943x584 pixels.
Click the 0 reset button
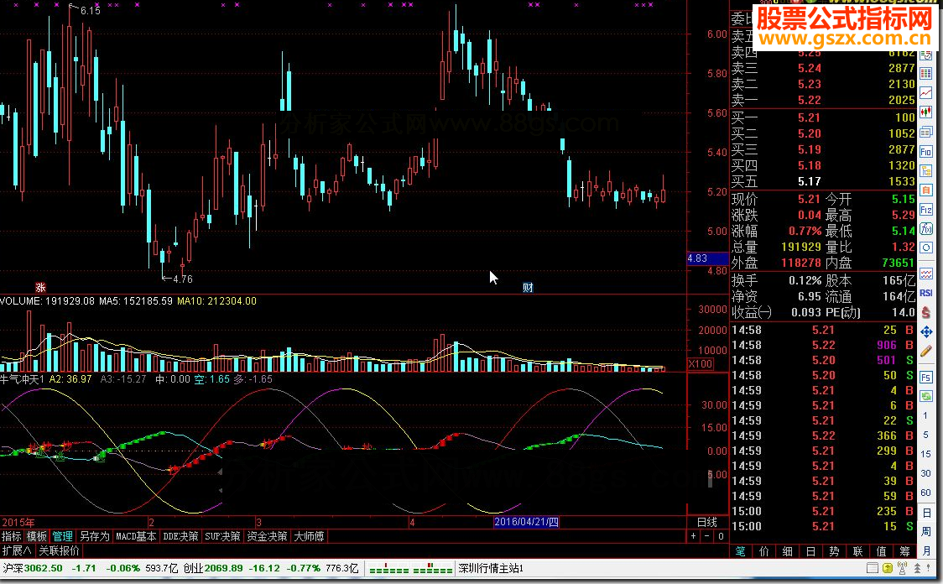[721, 536]
